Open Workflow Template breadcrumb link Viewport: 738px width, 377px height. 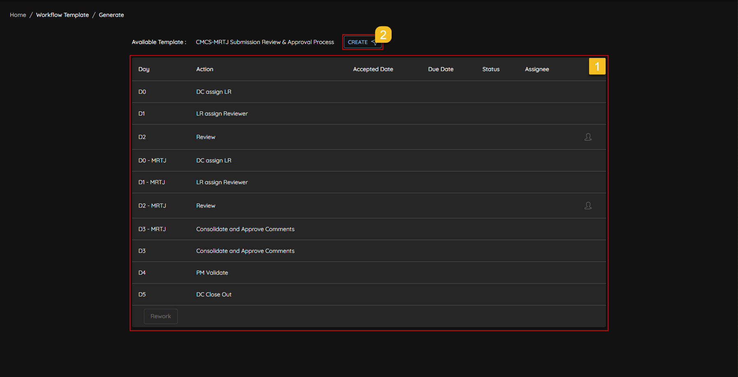click(x=63, y=15)
